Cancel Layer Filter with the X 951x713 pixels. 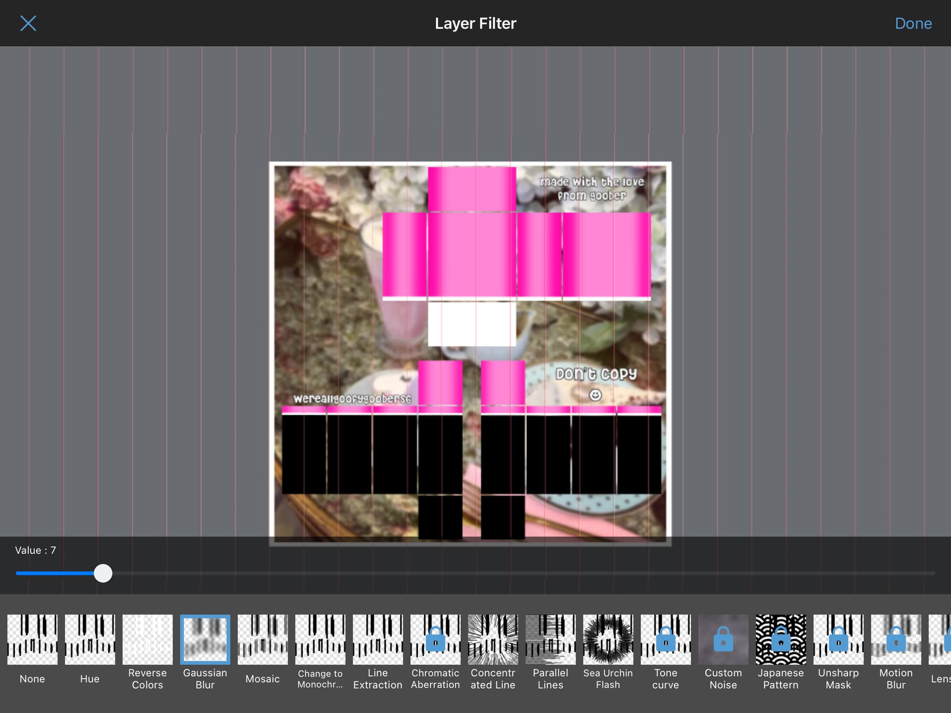pyautogui.click(x=28, y=23)
